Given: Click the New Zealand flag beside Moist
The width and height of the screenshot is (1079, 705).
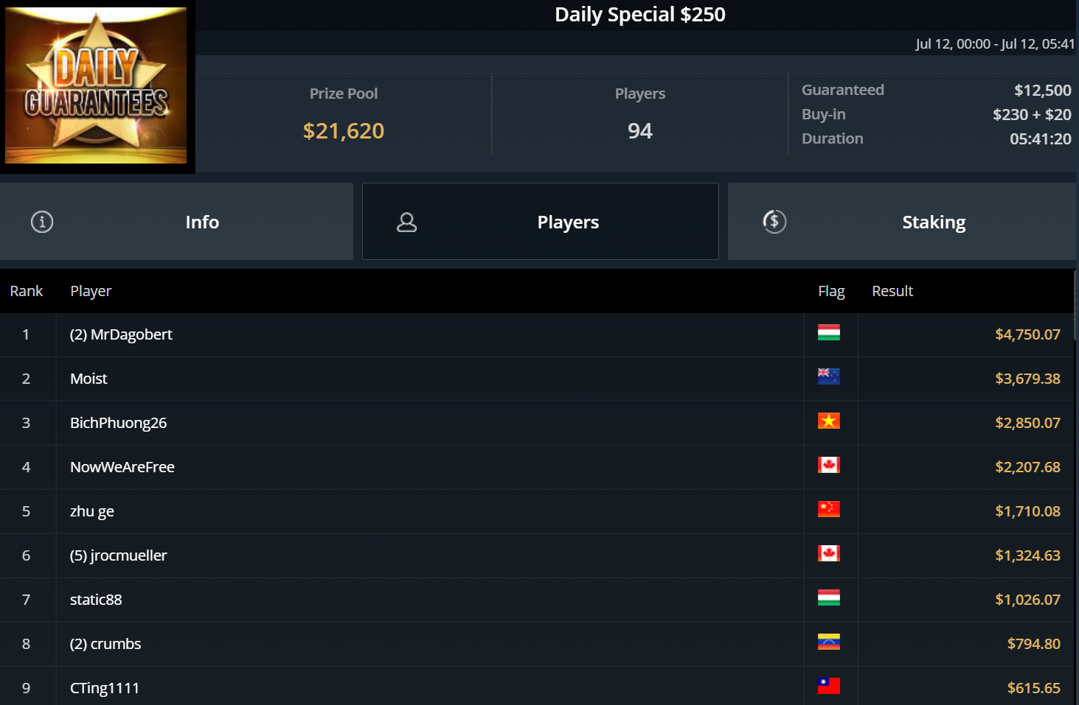Looking at the screenshot, I should [828, 377].
